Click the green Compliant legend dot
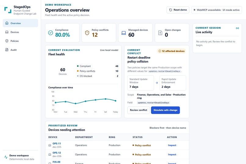This screenshot has width=246, height=164. [78, 66]
